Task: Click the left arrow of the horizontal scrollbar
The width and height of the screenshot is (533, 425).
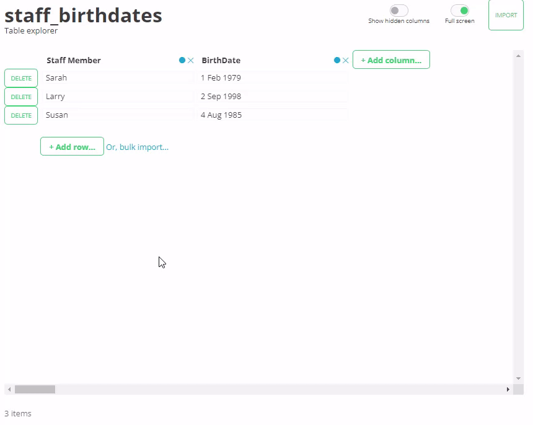Action: point(9,389)
